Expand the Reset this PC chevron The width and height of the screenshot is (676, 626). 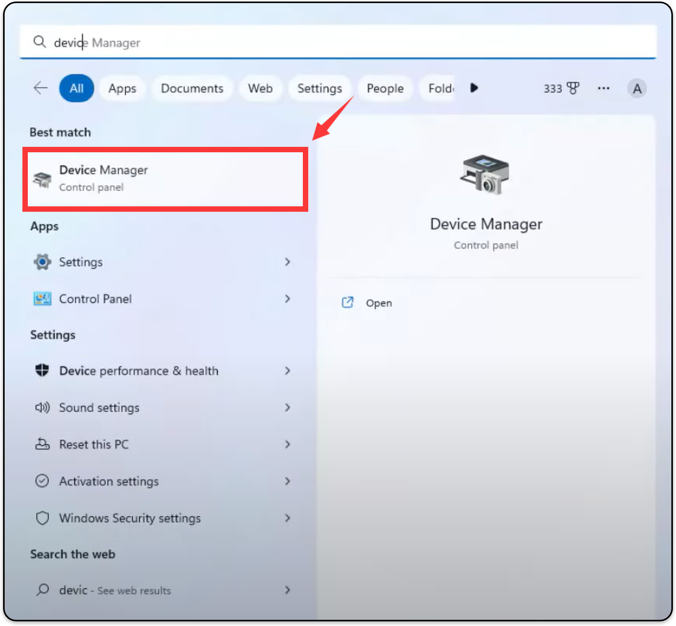(287, 444)
